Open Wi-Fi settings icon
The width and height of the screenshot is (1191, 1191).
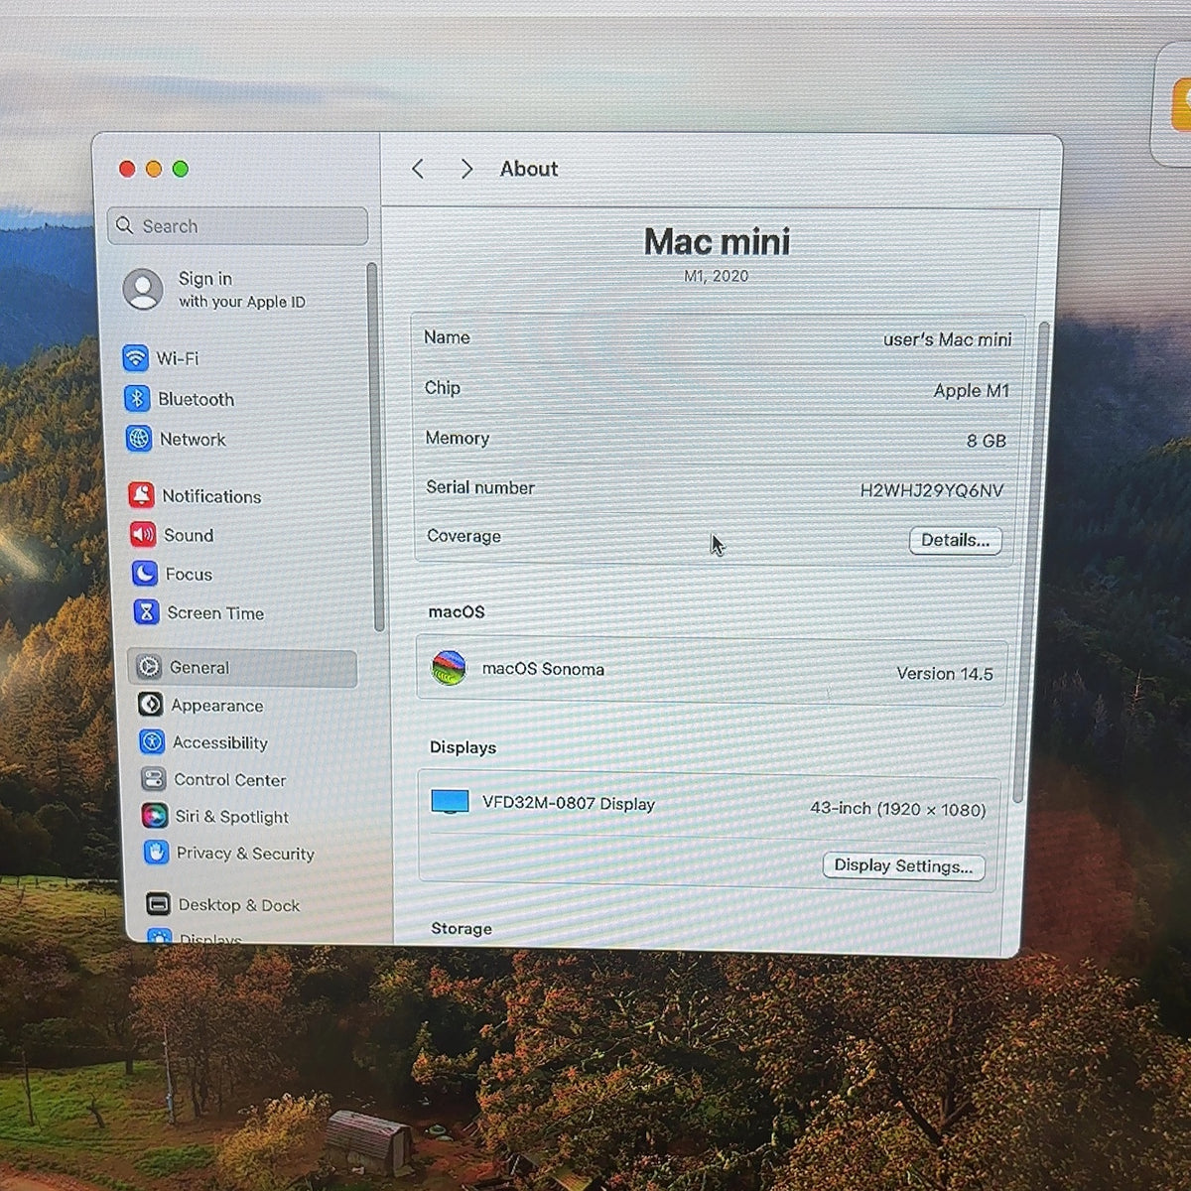coord(135,357)
